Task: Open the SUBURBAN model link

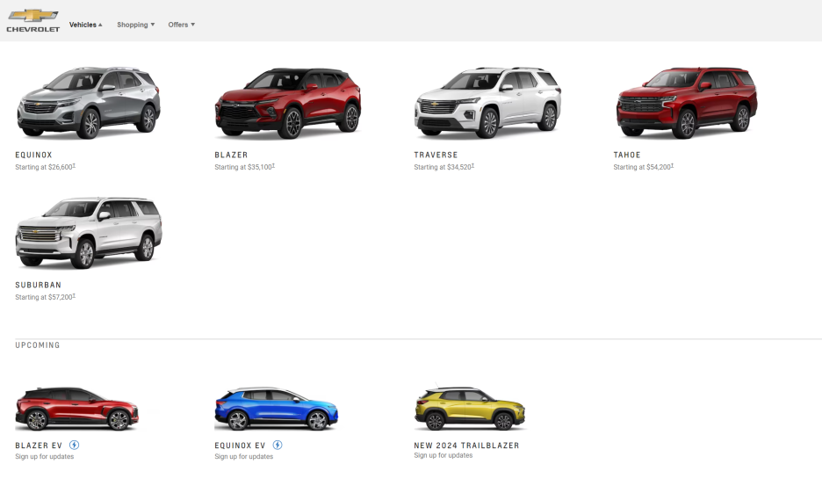Action: (39, 285)
